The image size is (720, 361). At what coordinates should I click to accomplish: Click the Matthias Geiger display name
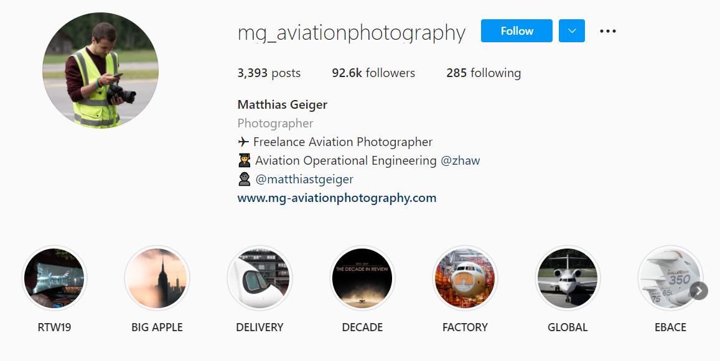[283, 104]
